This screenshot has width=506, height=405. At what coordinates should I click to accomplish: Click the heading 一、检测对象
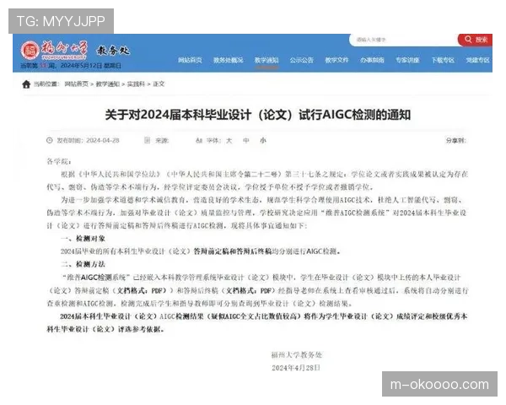pos(83,239)
